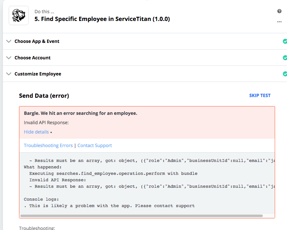Click the Customize Employee label

pos(38,74)
